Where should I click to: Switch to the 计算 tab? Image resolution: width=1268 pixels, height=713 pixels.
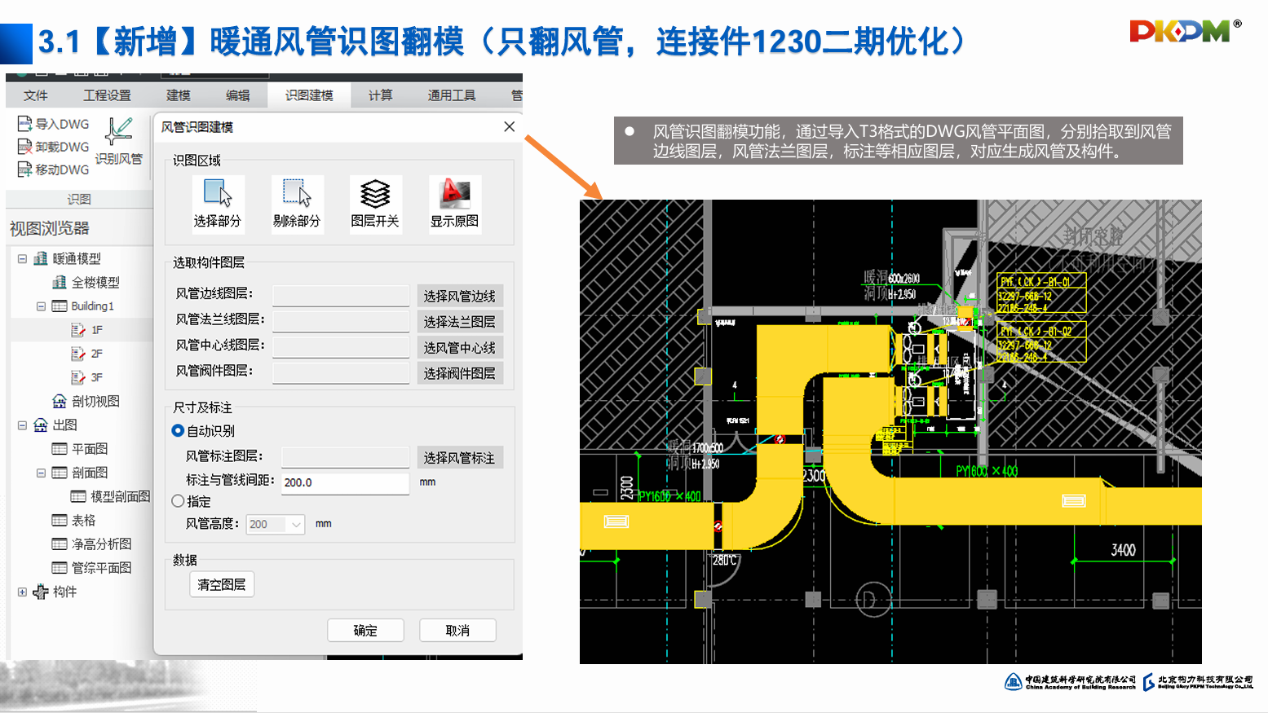pyautogui.click(x=380, y=95)
